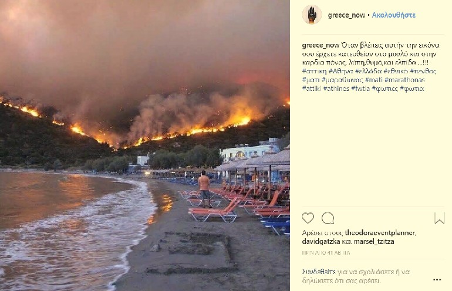View theodoraeventplanner profile from likes
452x291 pixels.
click(380, 233)
